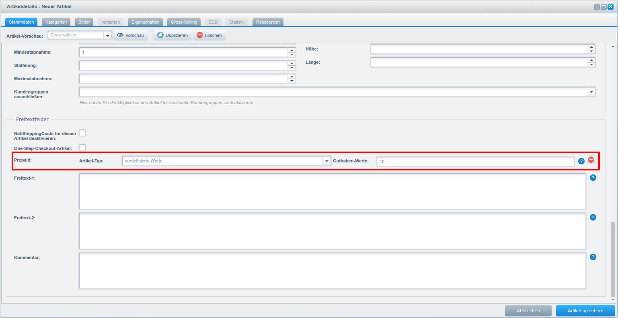Viewport: 618px width, 318px height.
Task: Toggle the One-Step-Checkout-Artikel checkbox
Action: coord(82,148)
